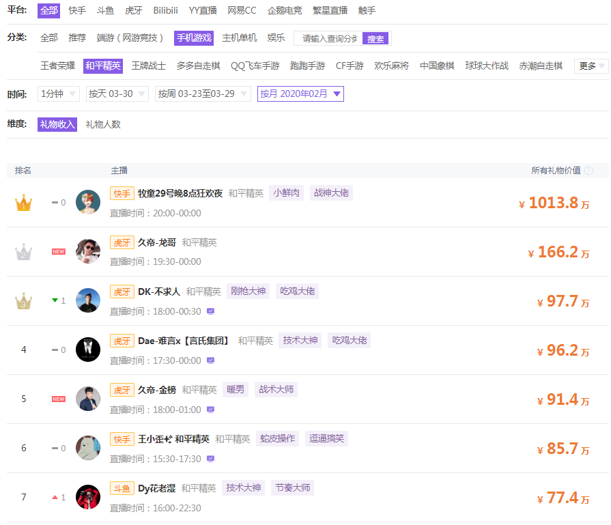Screen dimensions: 611x525
Task: Choose 多多自走棋 game filter
Action: pos(199,66)
